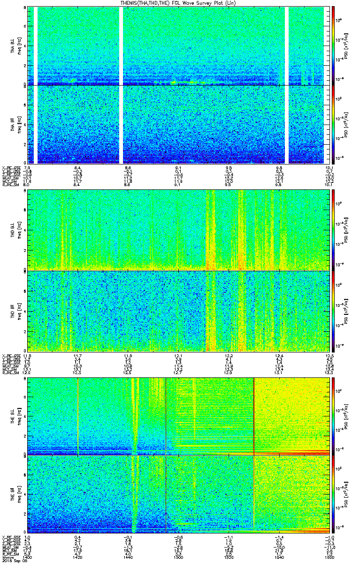Click the 'THA B⊥ freq [Hz]' y-axis label
The height and width of the screenshot is (564, 352).
click(x=16, y=46)
